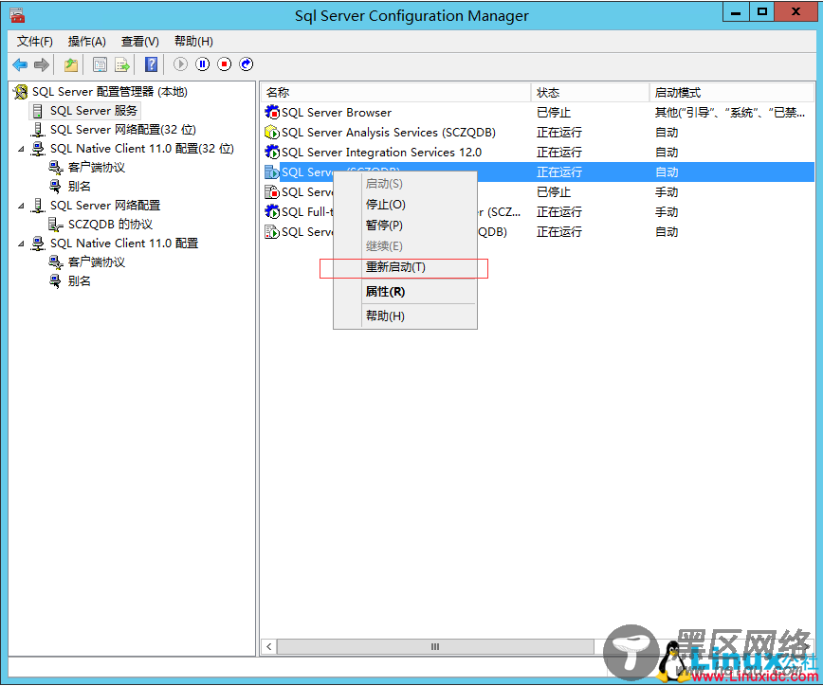The image size is (823, 686).
Task: Sort by the 启动模式 column header
Action: (x=732, y=93)
